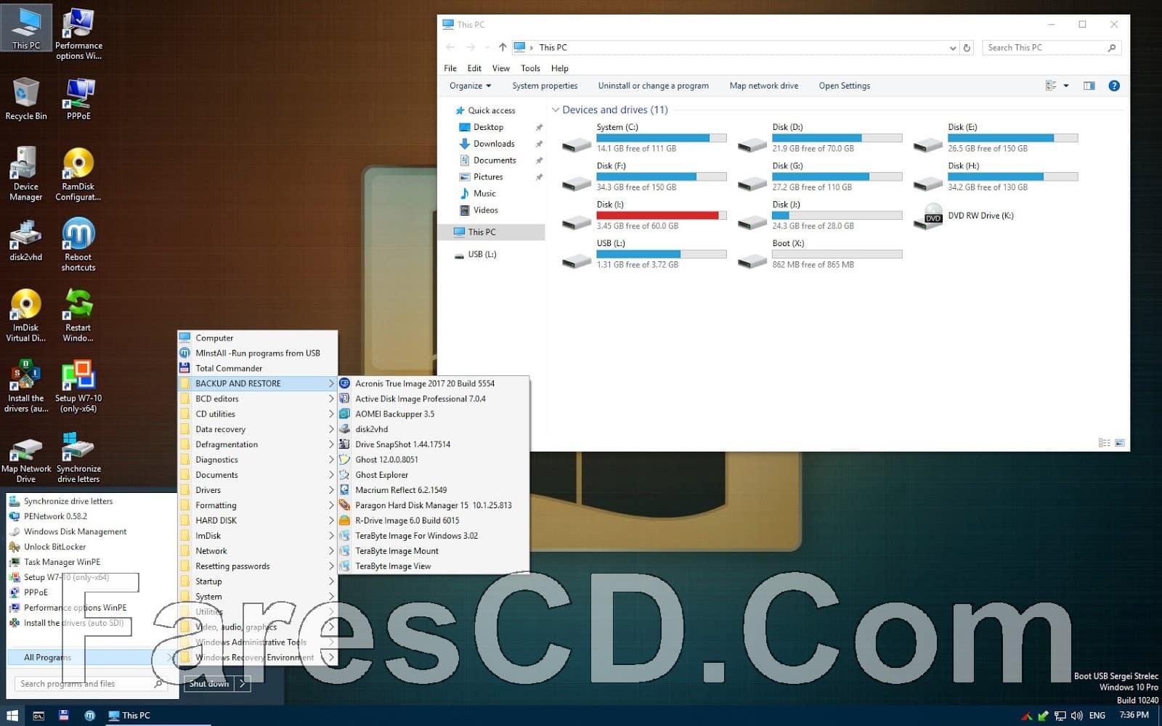
Task: Open the Organize dropdown
Action: (x=470, y=86)
